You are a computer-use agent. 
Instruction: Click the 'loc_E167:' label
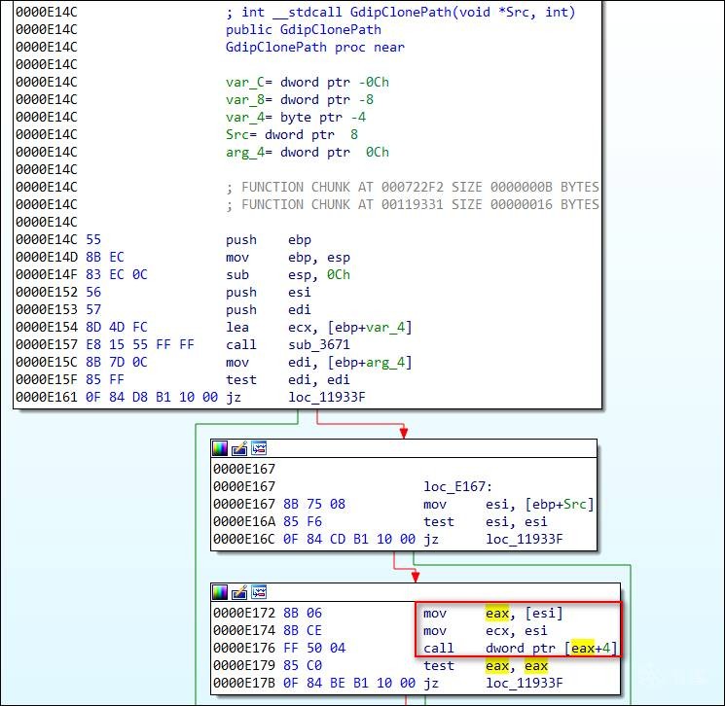coord(457,486)
